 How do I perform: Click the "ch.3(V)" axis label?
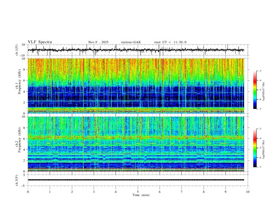(x=17, y=180)
